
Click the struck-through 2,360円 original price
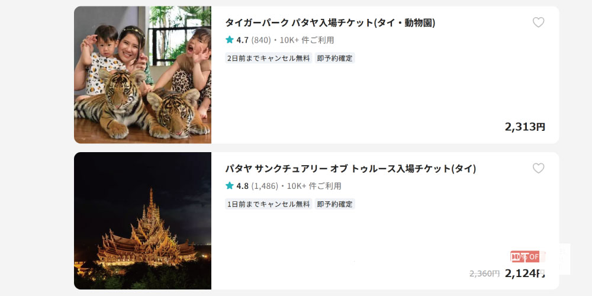pos(484,274)
